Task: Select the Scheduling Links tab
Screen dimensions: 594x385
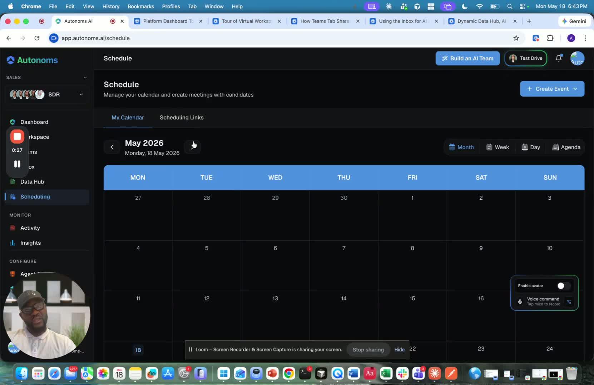Action: coord(182,117)
